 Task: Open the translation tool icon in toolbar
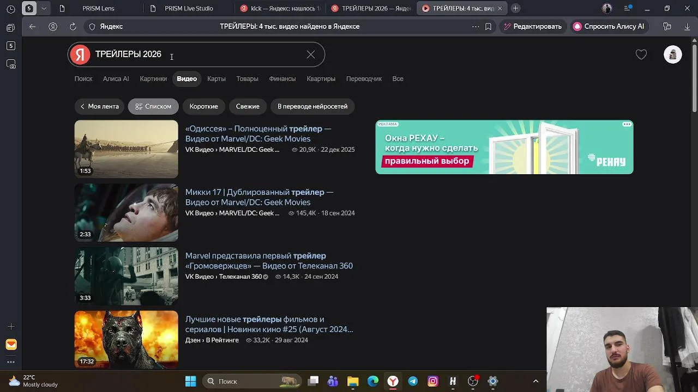[667, 26]
